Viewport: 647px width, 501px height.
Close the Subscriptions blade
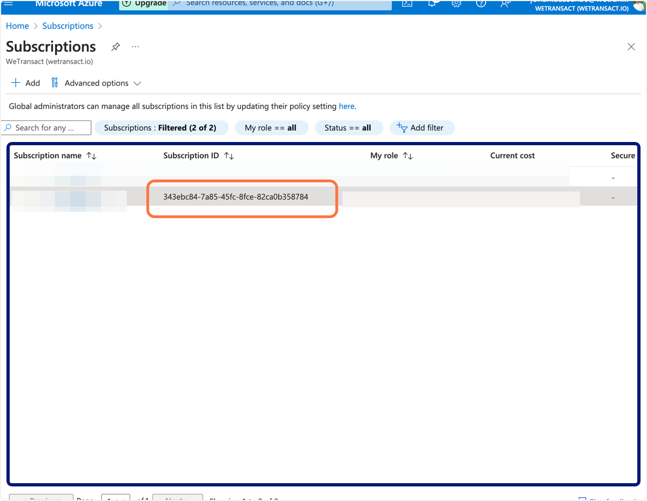click(631, 47)
